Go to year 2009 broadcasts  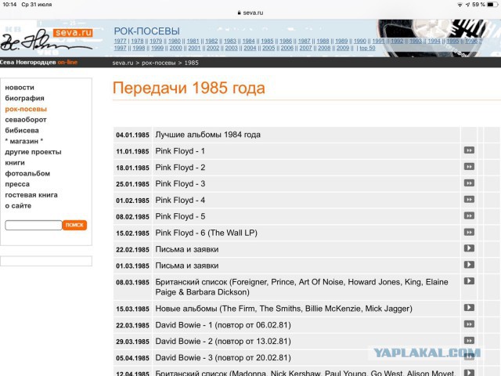(x=343, y=49)
